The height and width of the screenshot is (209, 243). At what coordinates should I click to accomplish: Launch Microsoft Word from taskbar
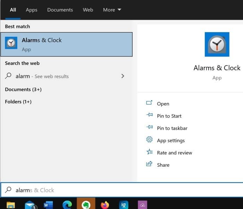click(48, 205)
